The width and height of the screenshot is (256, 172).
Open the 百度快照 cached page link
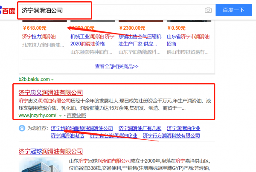(76, 116)
